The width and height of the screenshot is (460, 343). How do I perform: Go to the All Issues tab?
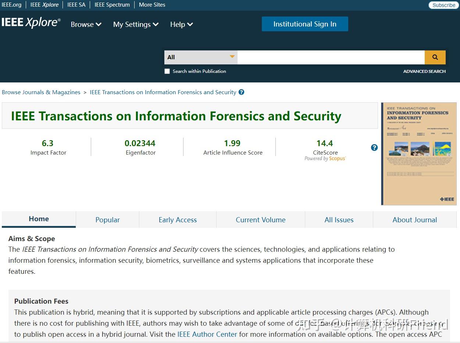[x=339, y=220]
